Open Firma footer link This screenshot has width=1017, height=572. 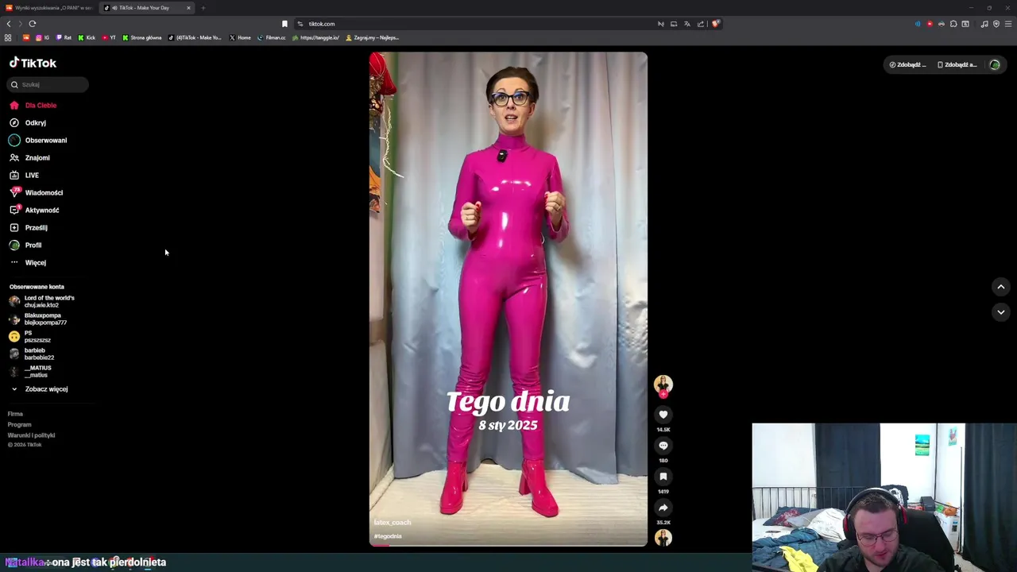[15, 414]
